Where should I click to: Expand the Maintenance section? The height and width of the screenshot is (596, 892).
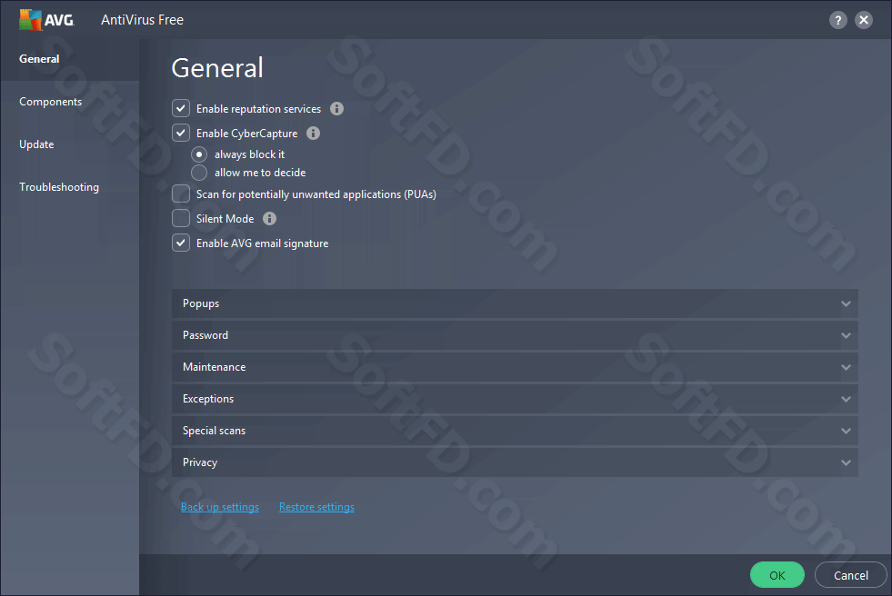[515, 367]
